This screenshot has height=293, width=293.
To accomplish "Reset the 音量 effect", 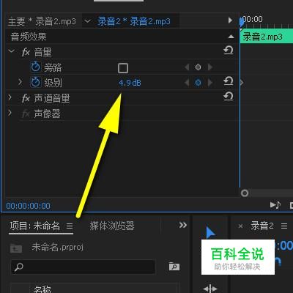I will coord(229,51).
